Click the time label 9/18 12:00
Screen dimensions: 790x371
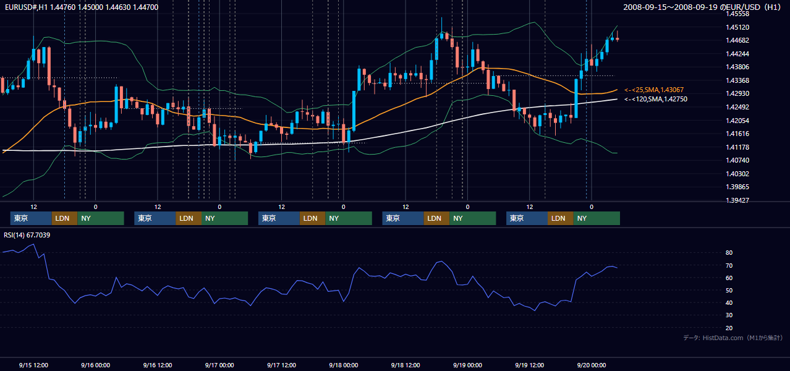click(x=406, y=365)
